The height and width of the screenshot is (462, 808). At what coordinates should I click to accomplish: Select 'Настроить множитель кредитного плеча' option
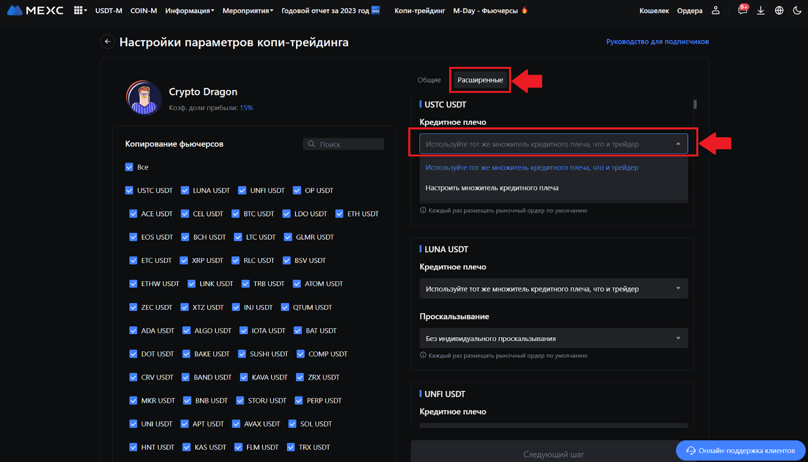(x=492, y=188)
